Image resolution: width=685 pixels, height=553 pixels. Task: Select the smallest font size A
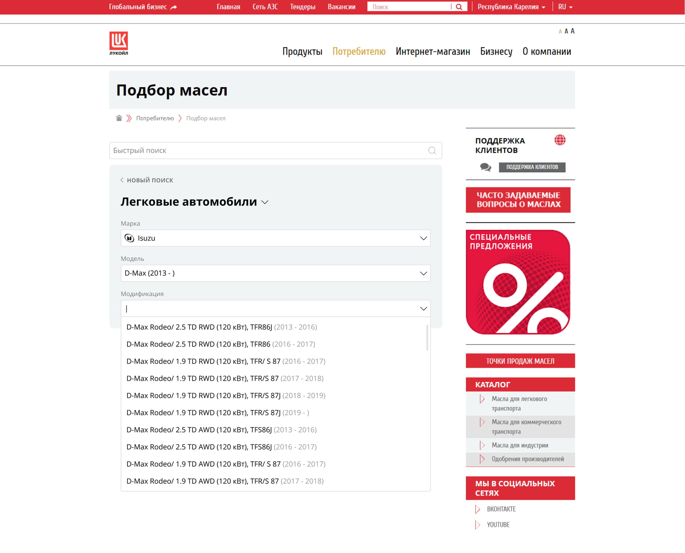point(560,32)
